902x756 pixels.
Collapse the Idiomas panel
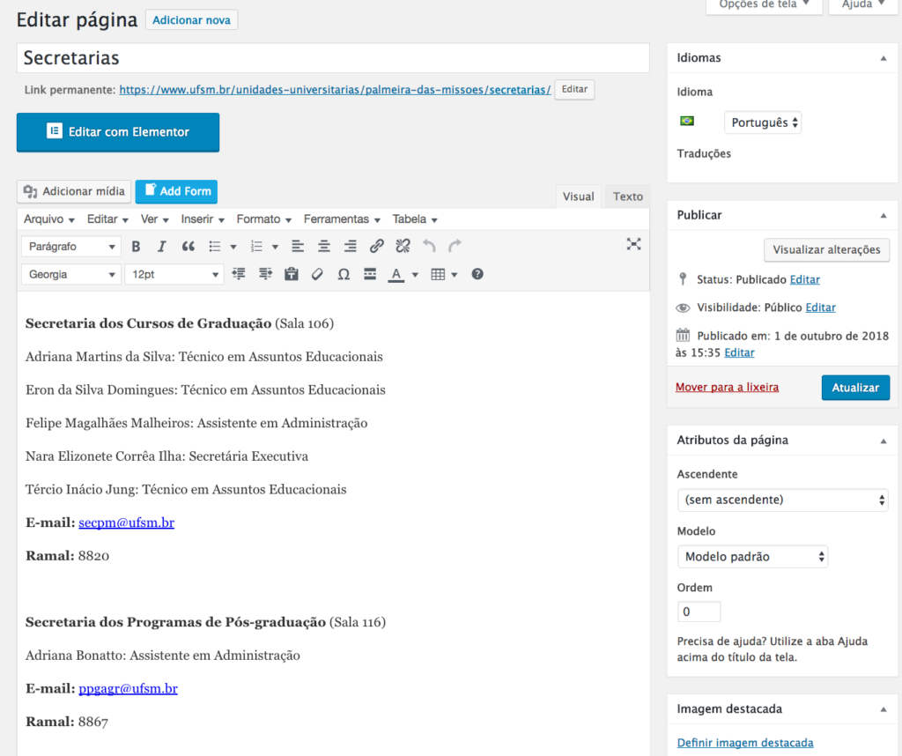tap(883, 58)
